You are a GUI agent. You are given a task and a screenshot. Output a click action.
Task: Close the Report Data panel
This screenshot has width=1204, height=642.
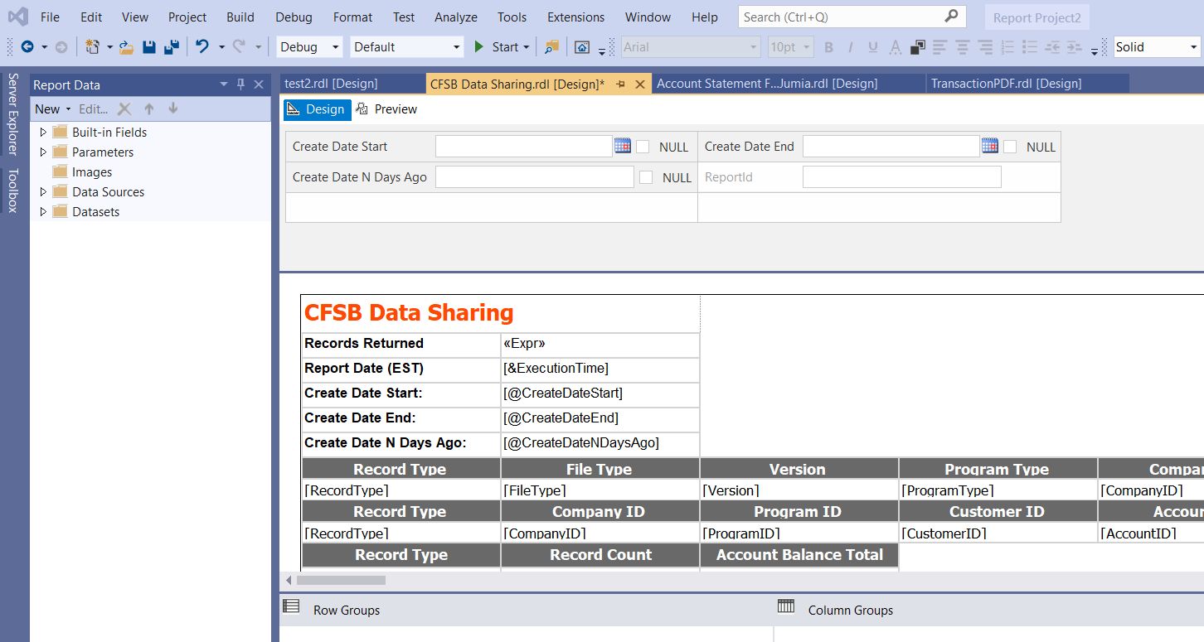tap(259, 84)
